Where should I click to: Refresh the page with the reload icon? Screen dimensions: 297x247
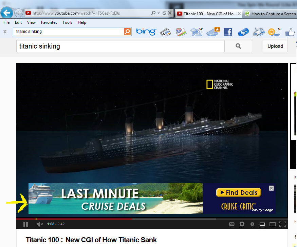click(164, 13)
